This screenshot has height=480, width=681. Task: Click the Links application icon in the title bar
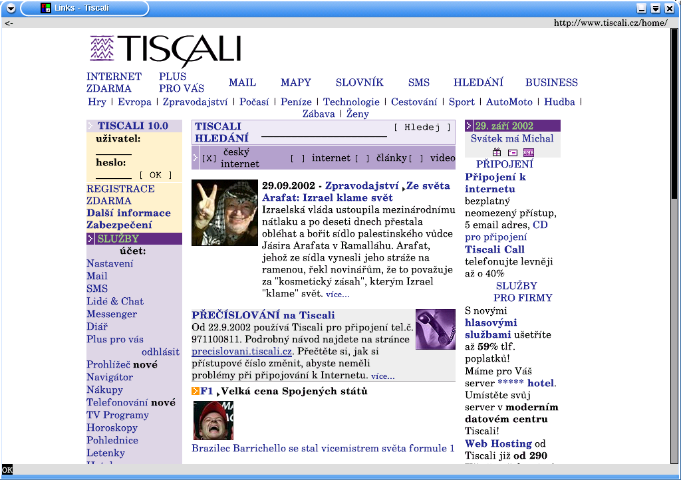pyautogui.click(x=46, y=8)
